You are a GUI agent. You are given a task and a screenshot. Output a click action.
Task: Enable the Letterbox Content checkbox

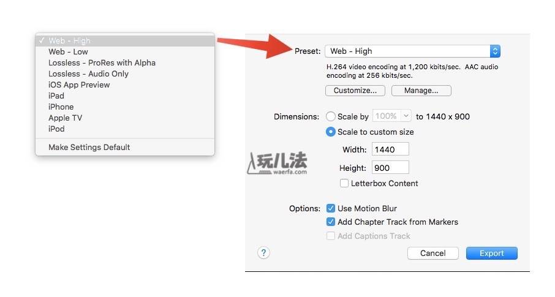344,183
